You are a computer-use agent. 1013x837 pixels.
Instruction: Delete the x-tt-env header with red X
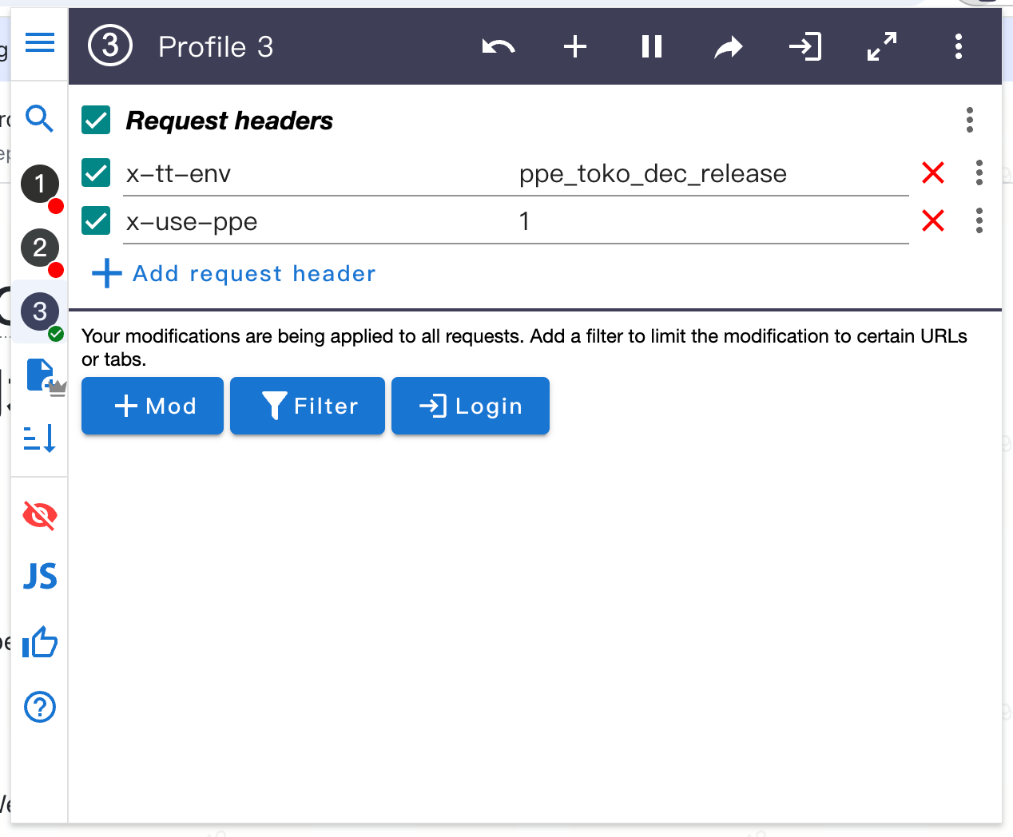(x=933, y=173)
